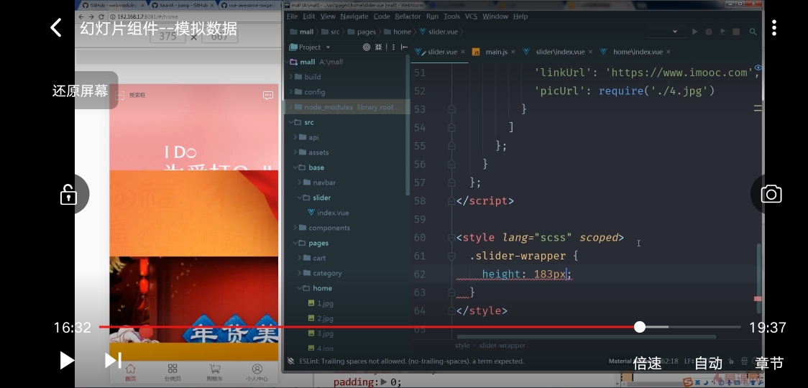808x388 pixels.
Task: Click the browser back arrow
Action: click(81, 17)
